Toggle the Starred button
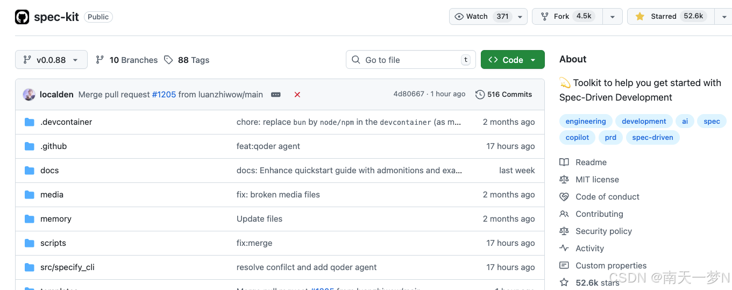Image resolution: width=732 pixels, height=290 pixels. pos(670,17)
